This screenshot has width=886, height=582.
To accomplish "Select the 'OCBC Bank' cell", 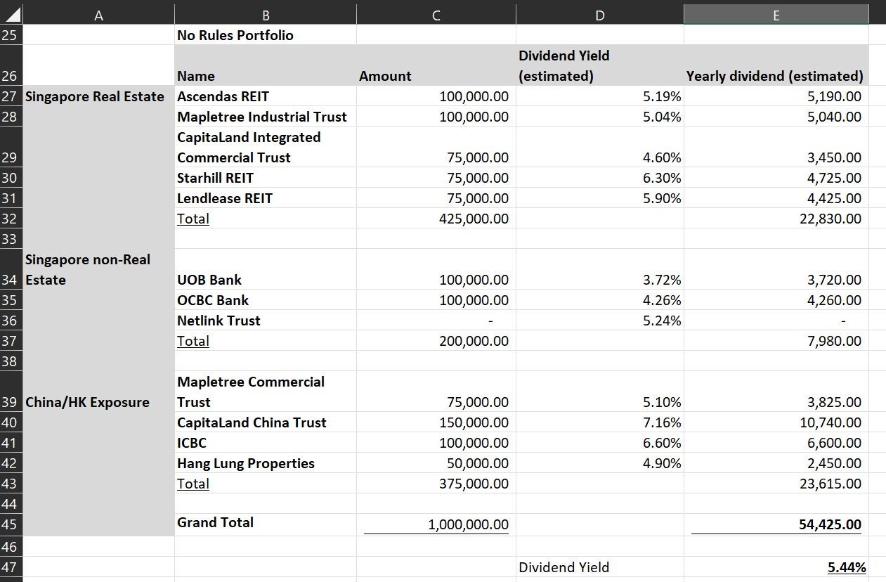I will coord(266,301).
